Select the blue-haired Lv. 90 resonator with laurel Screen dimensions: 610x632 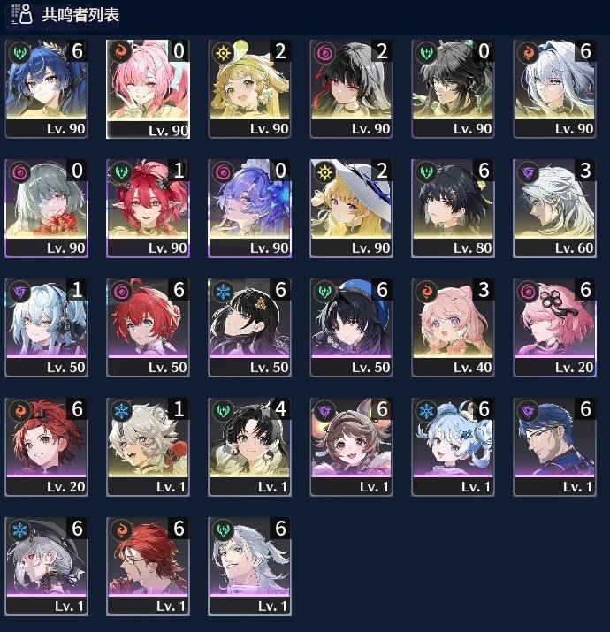click(x=46, y=89)
